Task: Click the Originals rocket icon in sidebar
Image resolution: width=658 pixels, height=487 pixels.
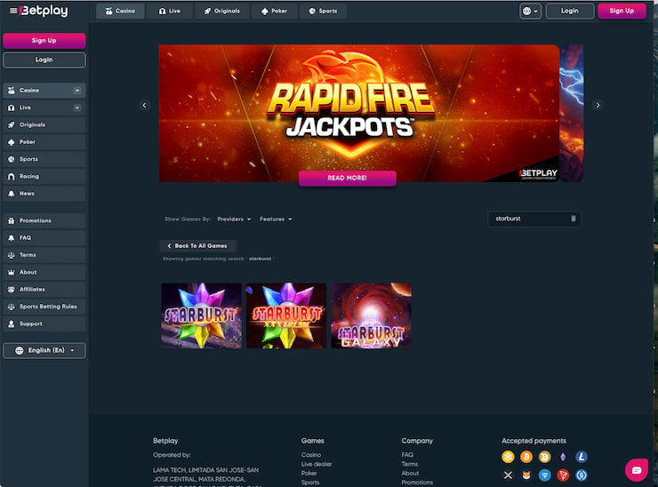Action: [12, 124]
